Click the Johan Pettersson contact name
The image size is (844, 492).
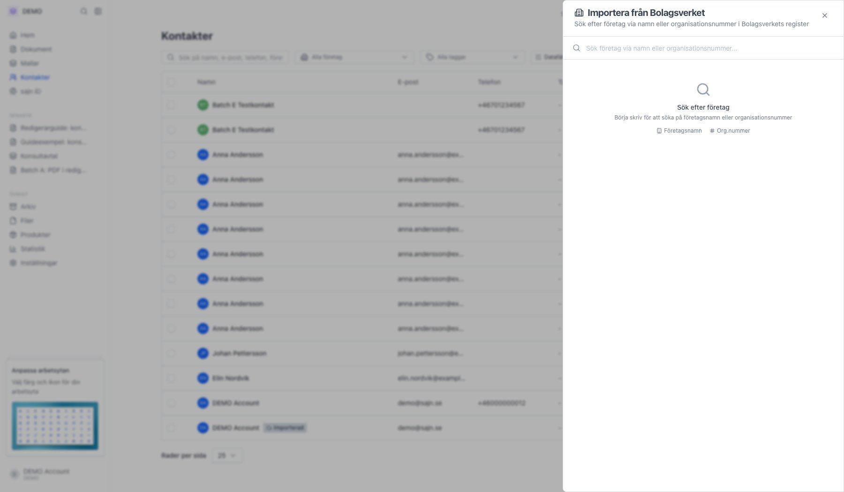pos(239,353)
